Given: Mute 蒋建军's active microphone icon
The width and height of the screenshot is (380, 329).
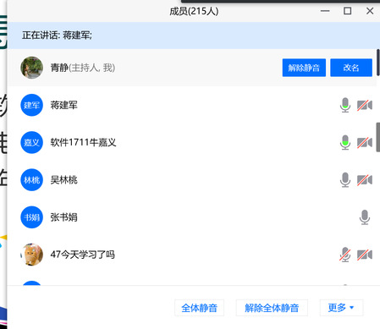Looking at the screenshot, I should click(345, 105).
